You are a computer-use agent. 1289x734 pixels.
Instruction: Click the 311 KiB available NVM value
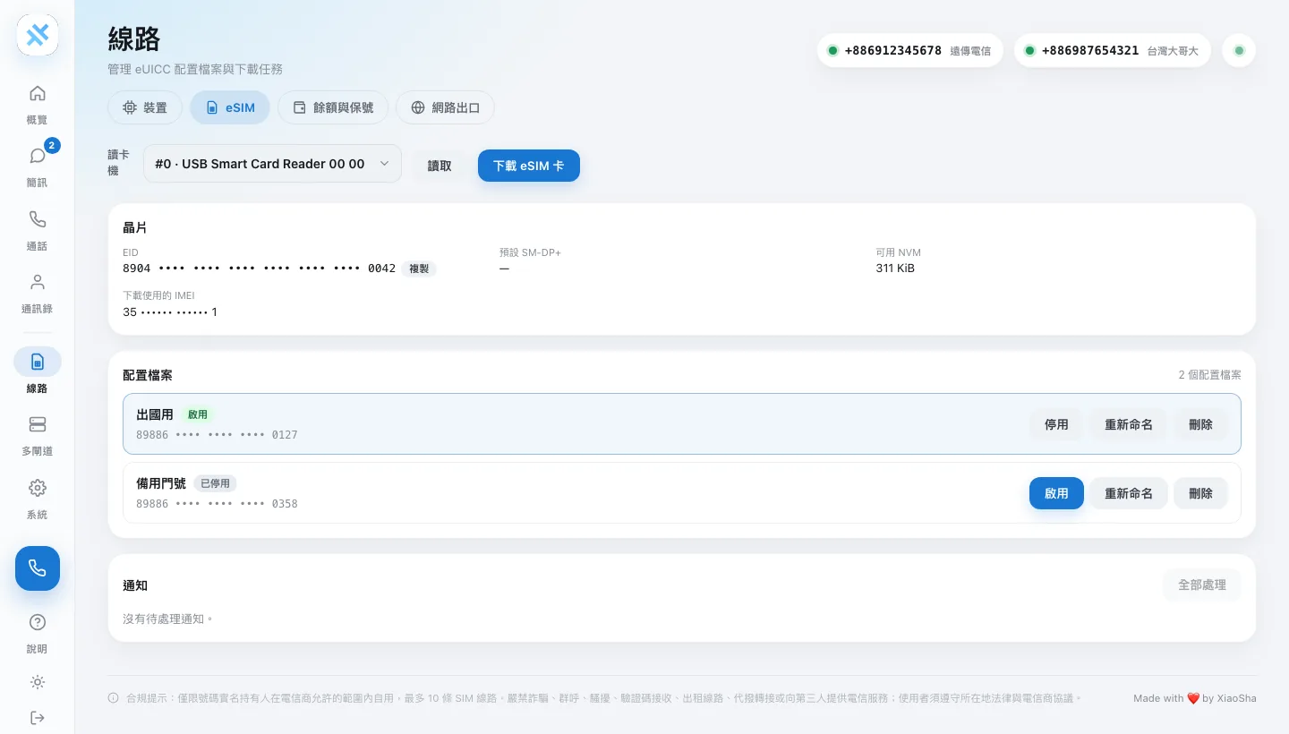[895, 269]
